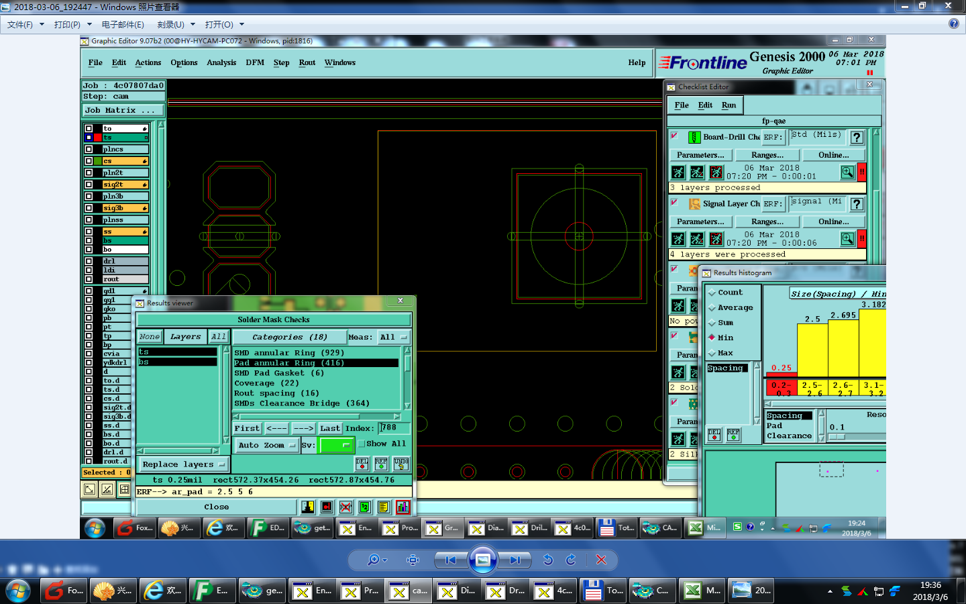966x604 pixels.
Task: Toggle the Show All checkbox
Action: click(361, 444)
